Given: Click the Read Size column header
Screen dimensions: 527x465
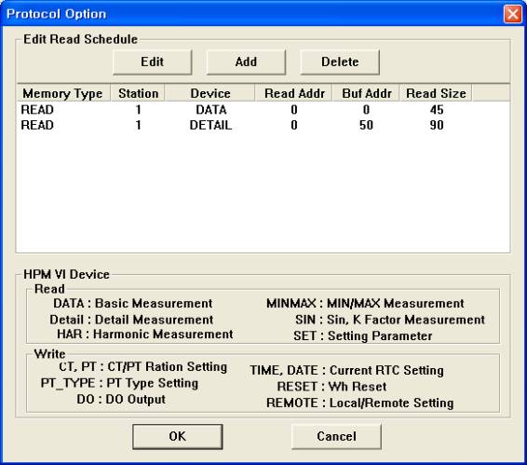Looking at the screenshot, I should pyautogui.click(x=436, y=93).
